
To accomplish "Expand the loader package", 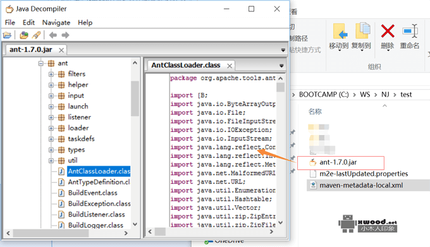I will click(51, 128).
